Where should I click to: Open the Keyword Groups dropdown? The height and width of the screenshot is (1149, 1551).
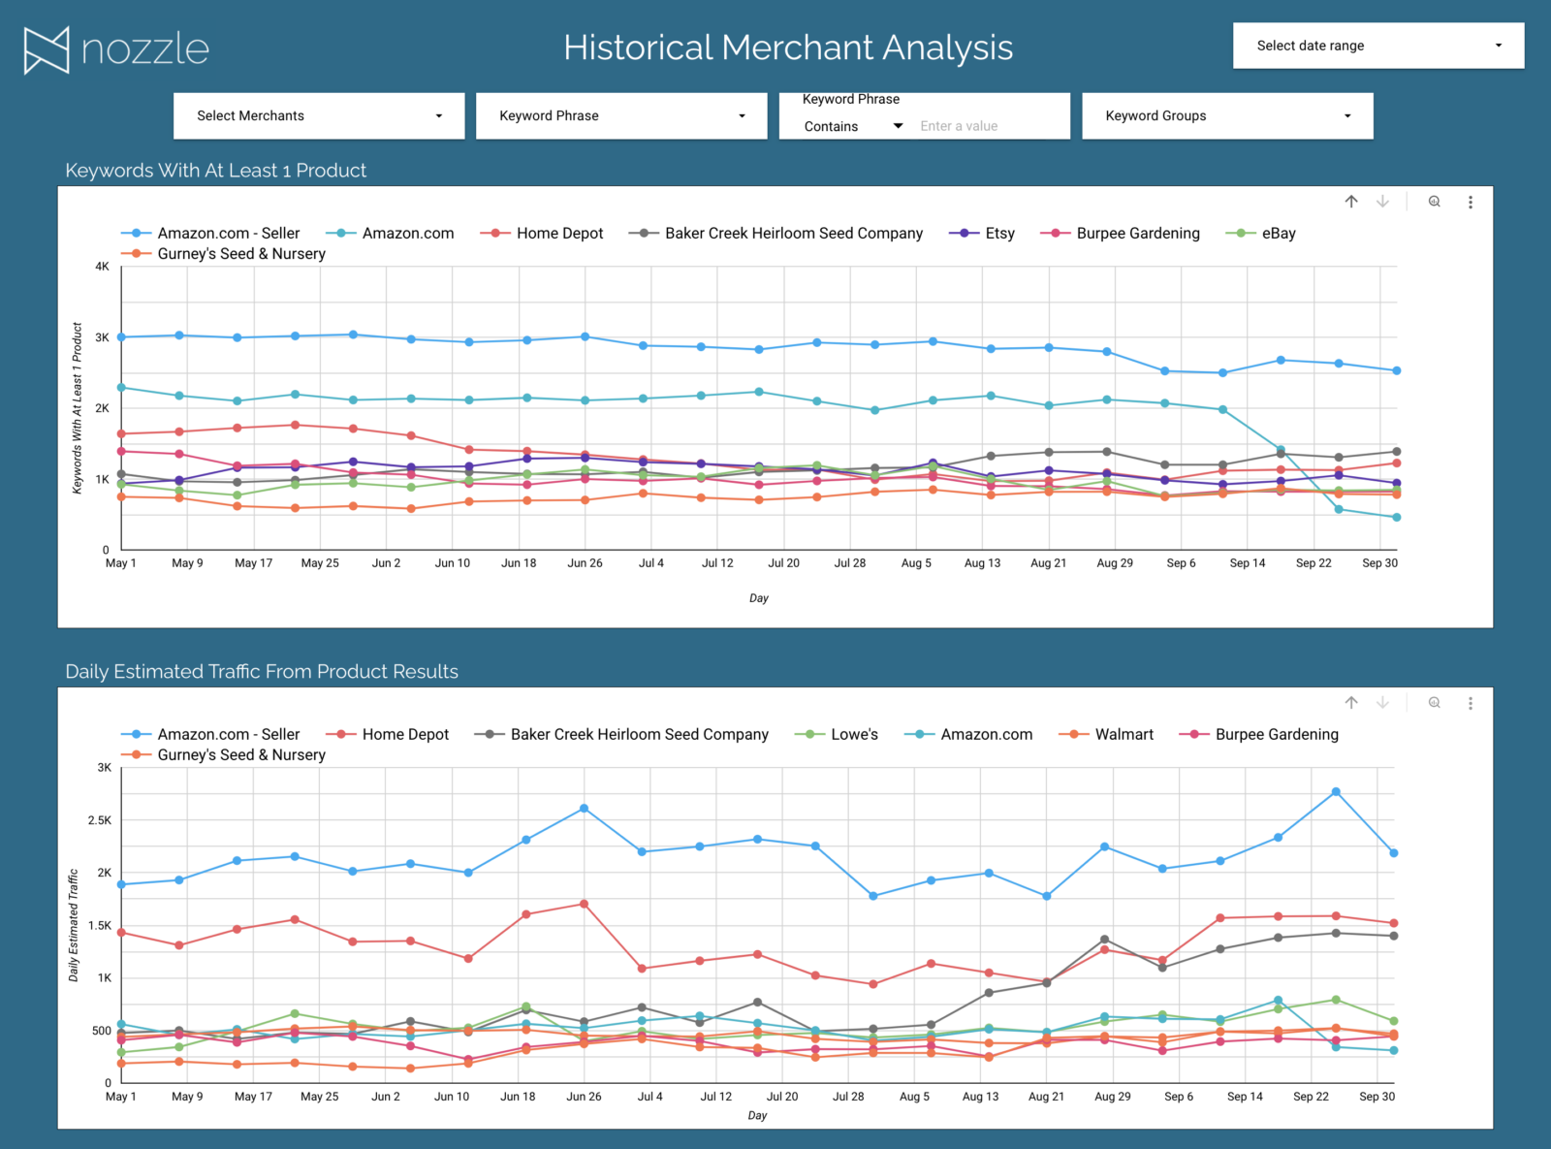click(x=1226, y=115)
